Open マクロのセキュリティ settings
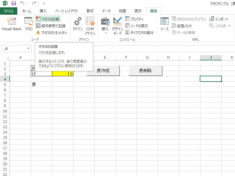This screenshot has height=176, width=235. tap(51, 33)
